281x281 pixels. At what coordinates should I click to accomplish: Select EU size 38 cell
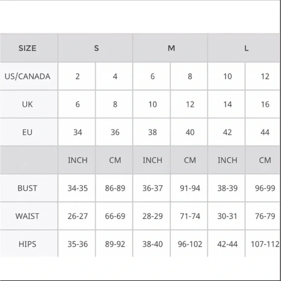tap(152, 132)
